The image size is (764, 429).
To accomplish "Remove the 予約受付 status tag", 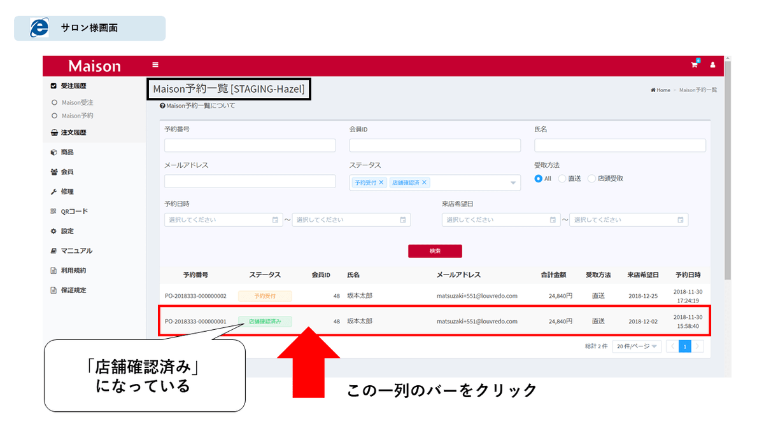I will pos(381,182).
